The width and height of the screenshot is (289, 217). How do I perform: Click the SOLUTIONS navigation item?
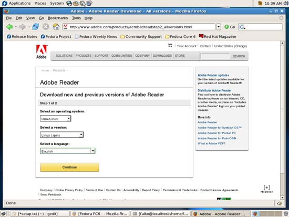(64, 56)
